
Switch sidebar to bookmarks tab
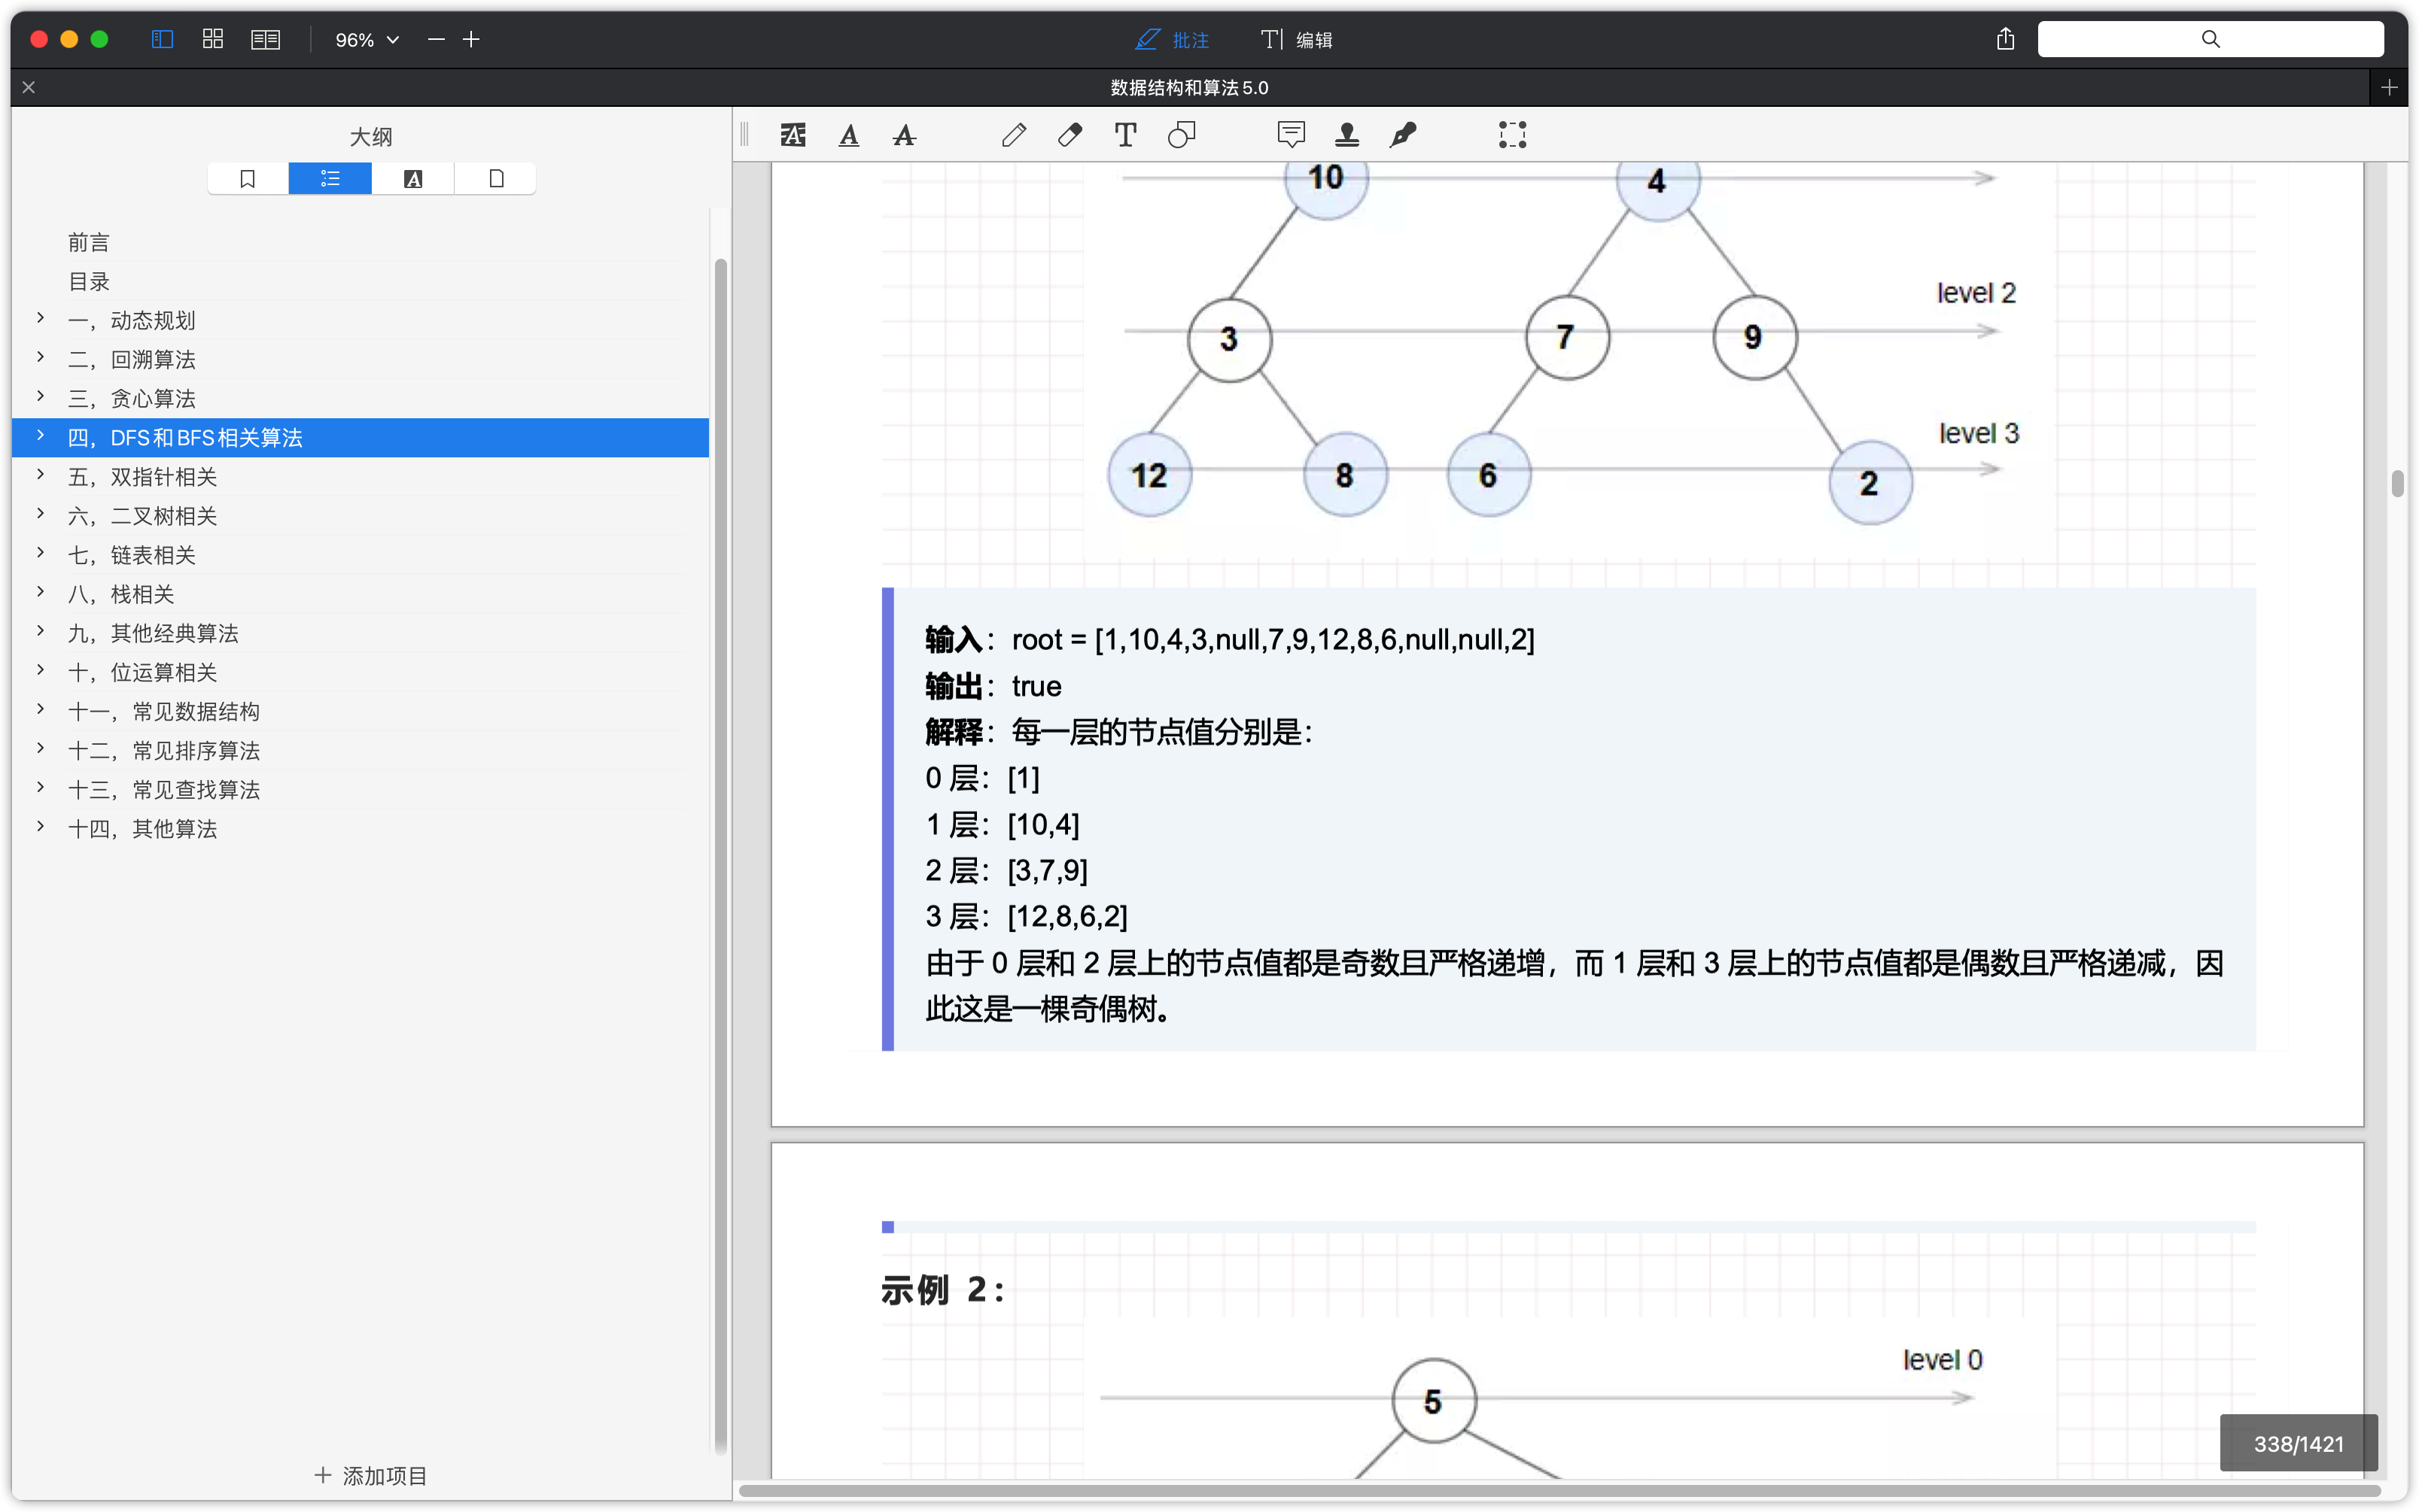[x=248, y=179]
